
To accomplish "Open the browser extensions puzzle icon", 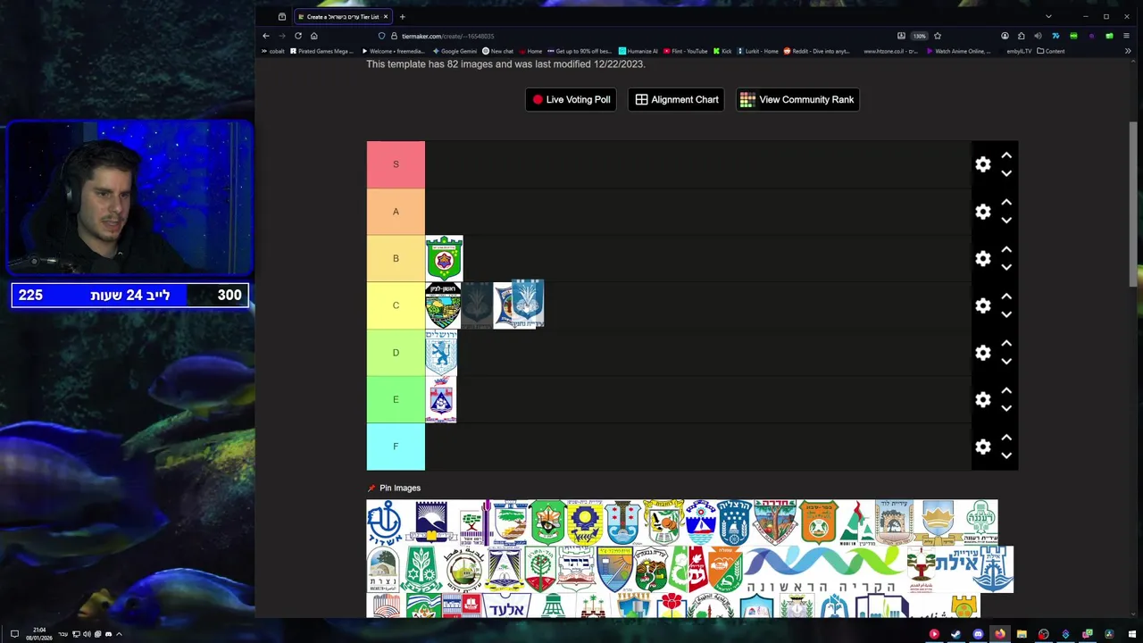I will [x=1022, y=36].
